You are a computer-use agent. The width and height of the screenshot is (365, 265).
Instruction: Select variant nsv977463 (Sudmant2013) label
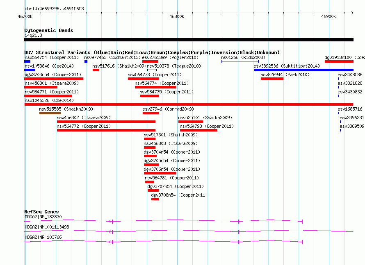coord(112,57)
